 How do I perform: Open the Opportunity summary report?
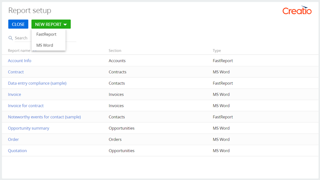pyautogui.click(x=28, y=128)
